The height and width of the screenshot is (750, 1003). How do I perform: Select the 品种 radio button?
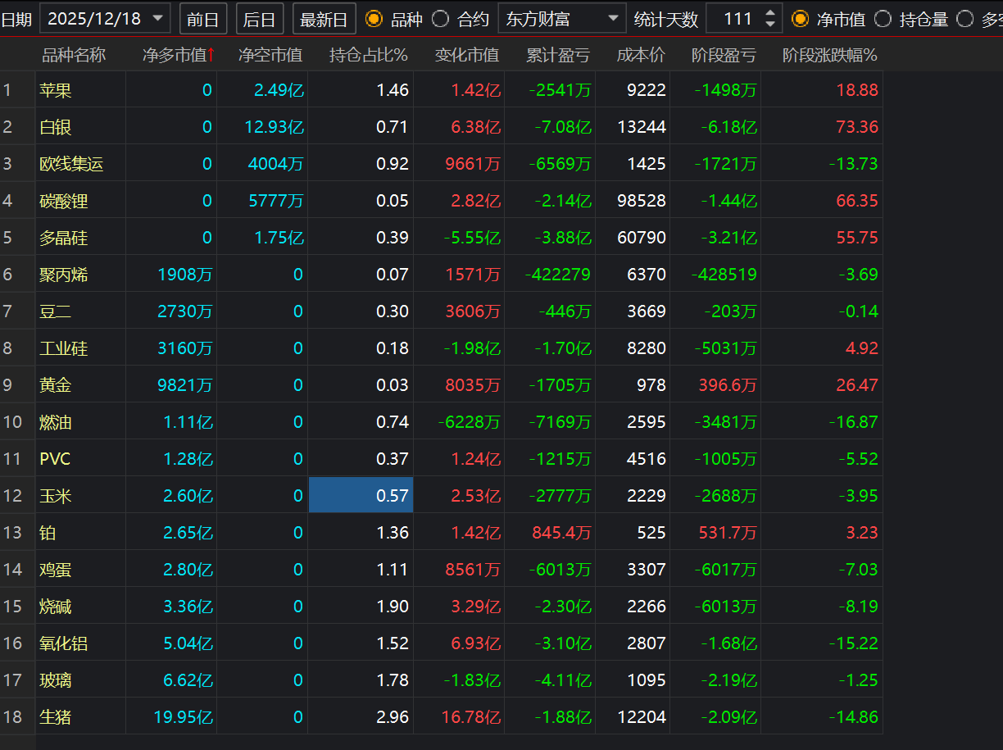pyautogui.click(x=374, y=19)
